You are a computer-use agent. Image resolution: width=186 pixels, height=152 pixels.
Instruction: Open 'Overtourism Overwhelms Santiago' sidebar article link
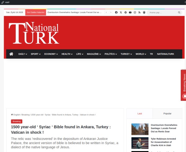(164, 128)
